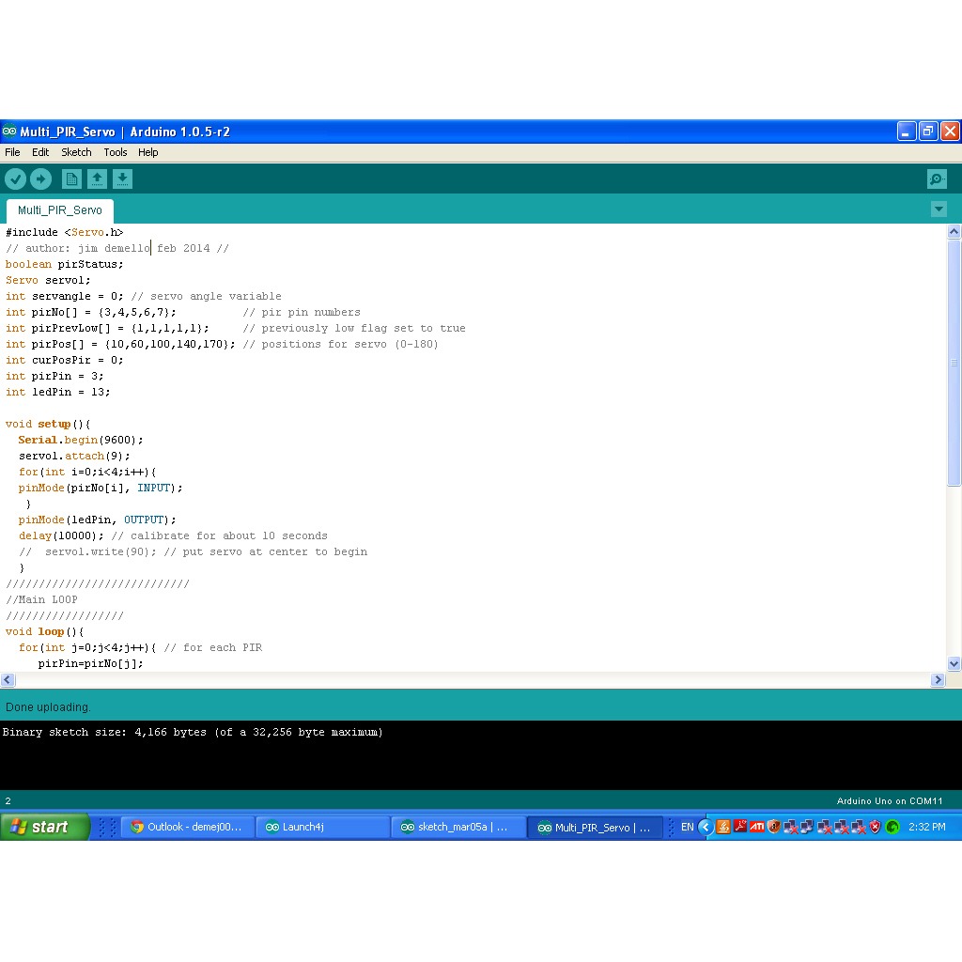
Task: Click the commented servo1.write(90) line
Action: [194, 551]
